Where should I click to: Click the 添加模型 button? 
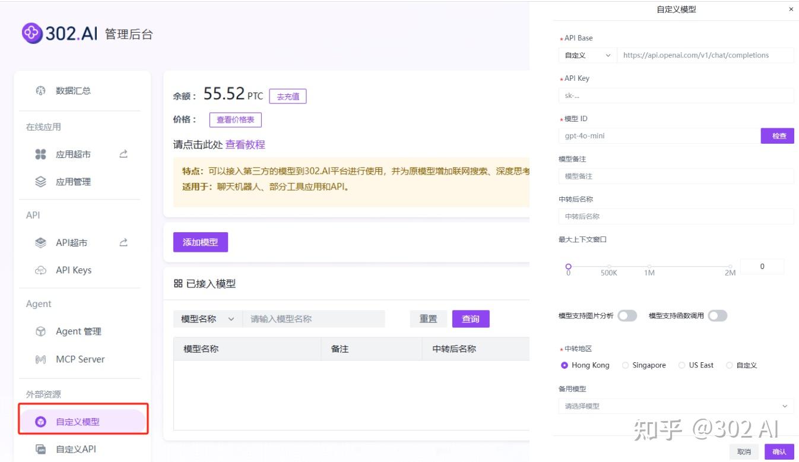click(x=201, y=242)
